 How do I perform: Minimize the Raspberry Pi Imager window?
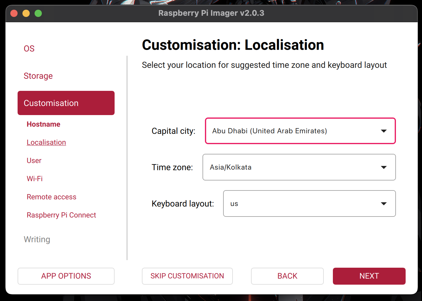(x=26, y=13)
